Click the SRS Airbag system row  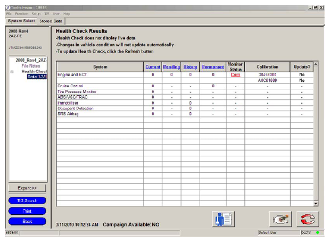(185, 114)
